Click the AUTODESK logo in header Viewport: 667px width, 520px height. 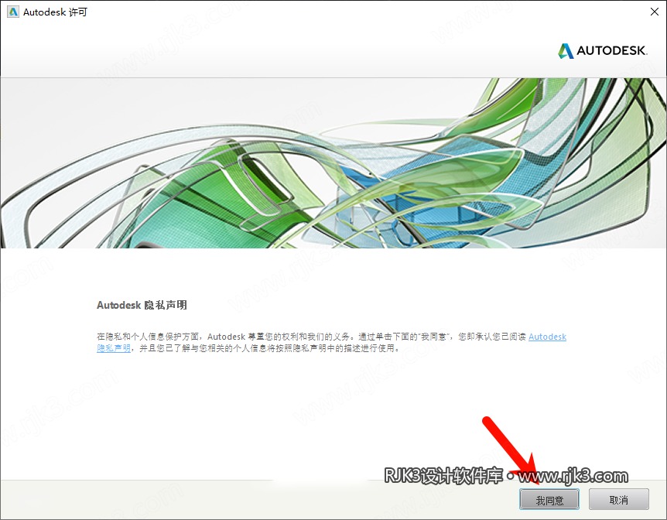pos(603,50)
